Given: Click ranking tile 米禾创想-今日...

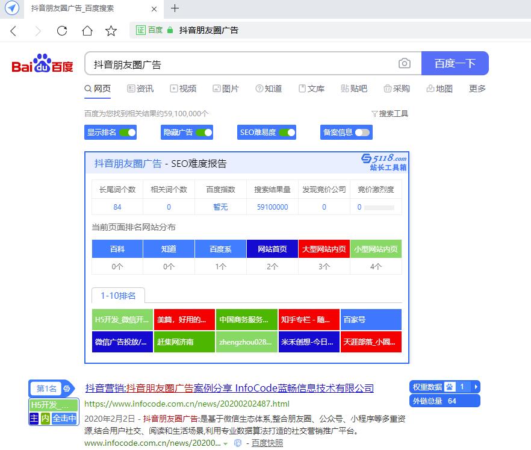Looking at the screenshot, I should click(309, 342).
